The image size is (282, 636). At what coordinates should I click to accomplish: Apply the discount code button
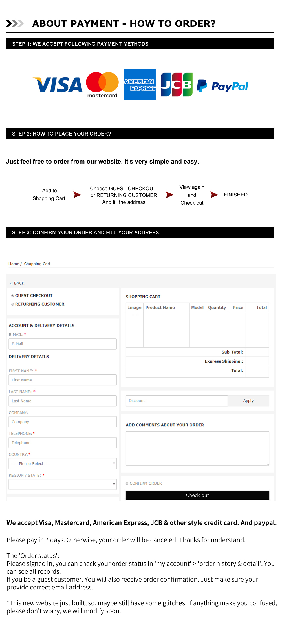pos(248,401)
